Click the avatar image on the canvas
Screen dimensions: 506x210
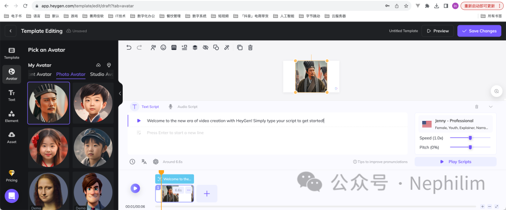pyautogui.click(x=311, y=76)
